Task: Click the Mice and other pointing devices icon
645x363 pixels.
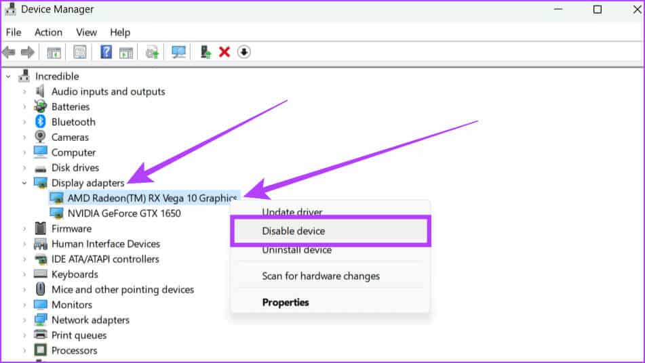Action: point(40,289)
